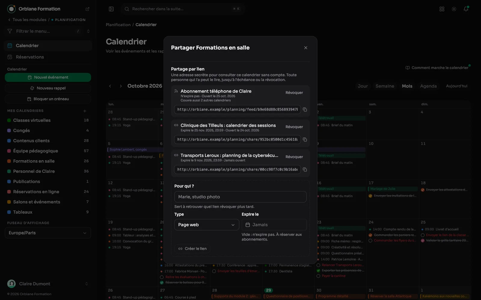Toggle Congés calendar visibility

[9, 130]
